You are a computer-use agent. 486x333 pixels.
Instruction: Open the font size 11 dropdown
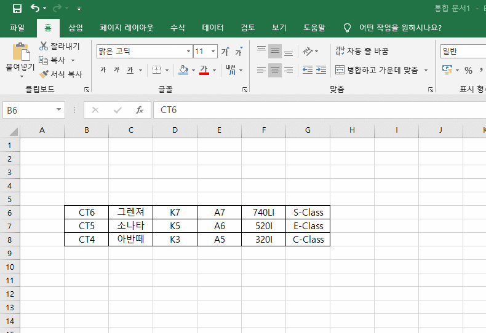213,51
